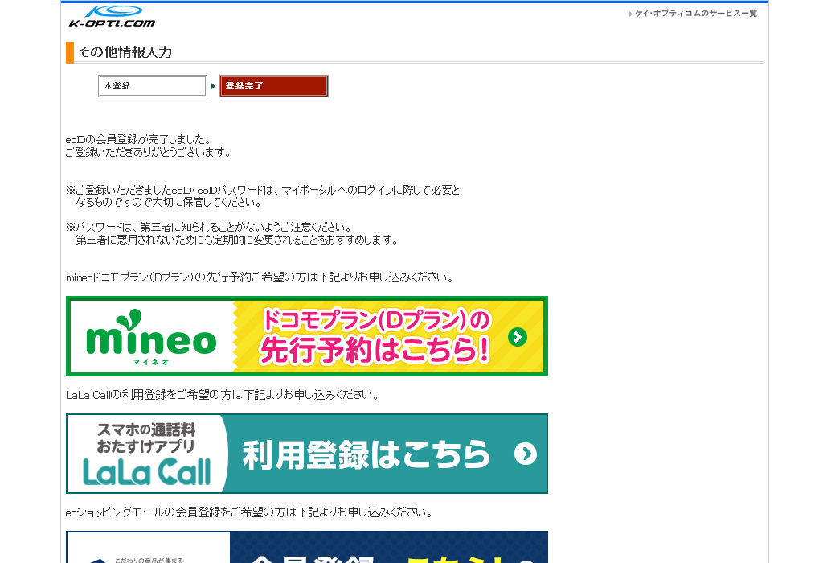The height and width of the screenshot is (563, 823).
Task: Click the white arrow icon on LaLa Call banner
Action: click(526, 454)
